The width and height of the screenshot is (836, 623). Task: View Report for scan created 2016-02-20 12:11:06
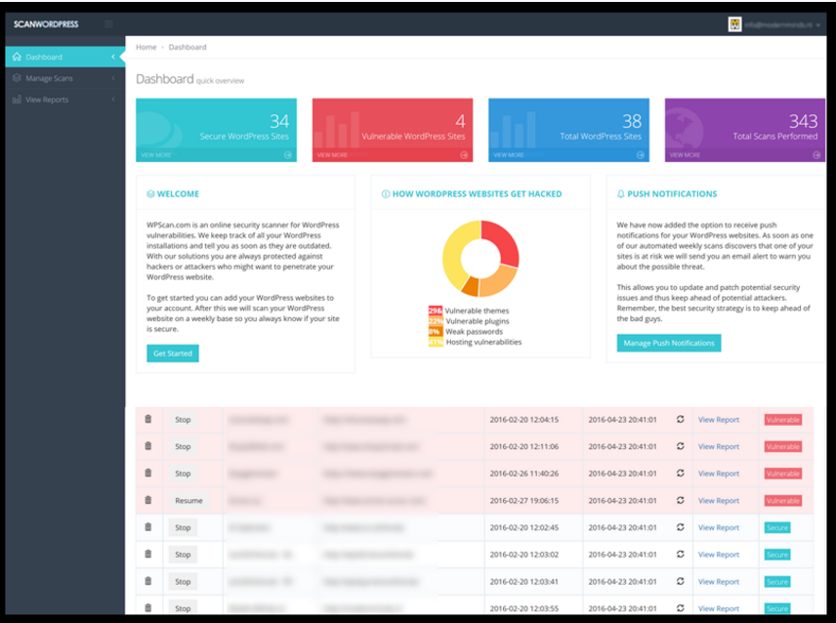pos(719,446)
